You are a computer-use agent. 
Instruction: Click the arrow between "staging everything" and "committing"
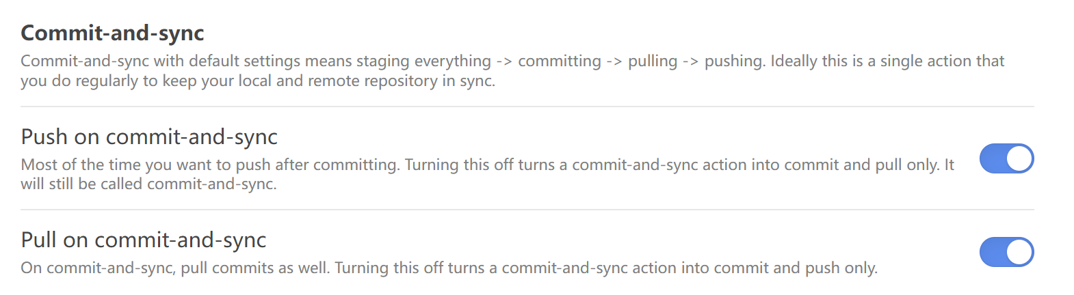coord(504,61)
